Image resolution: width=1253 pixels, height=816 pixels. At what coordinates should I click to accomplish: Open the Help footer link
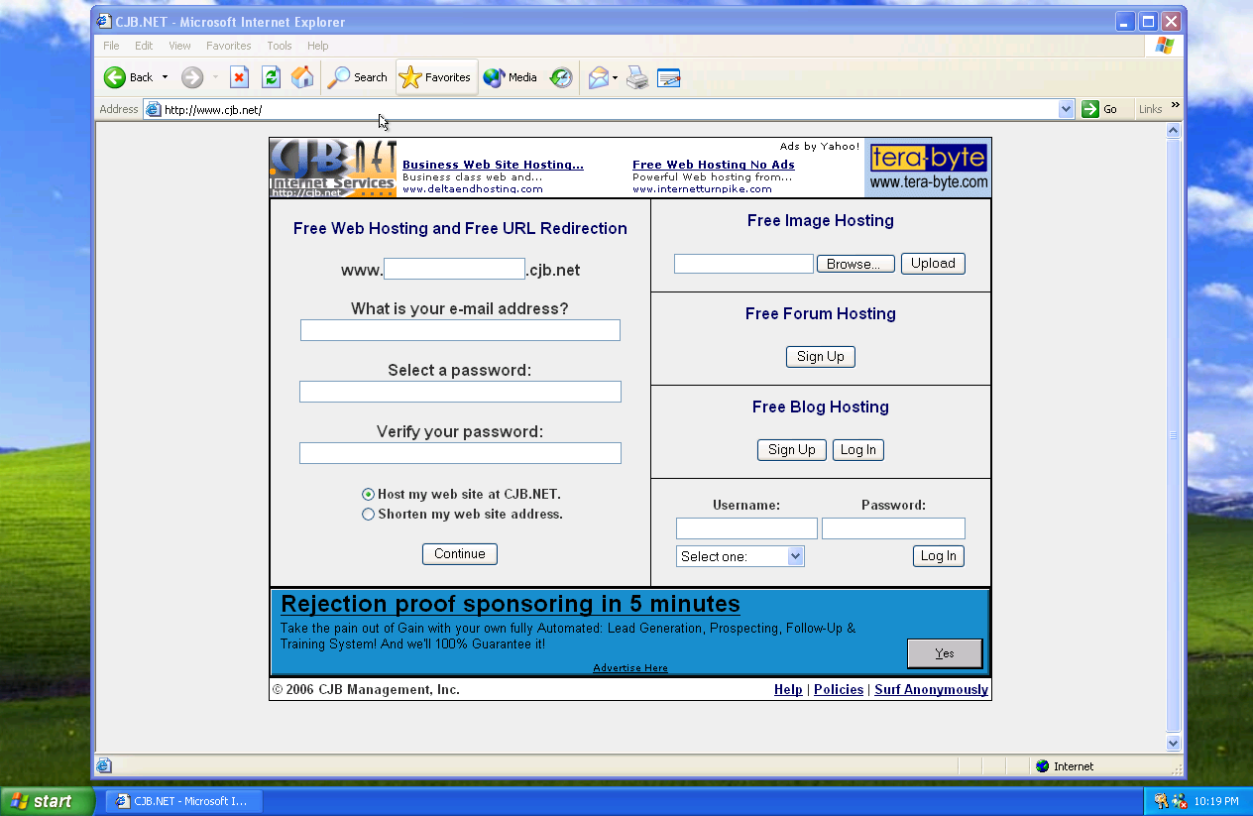(x=788, y=690)
